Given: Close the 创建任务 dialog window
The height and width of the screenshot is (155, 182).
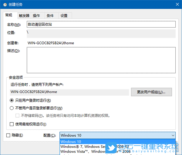Looking at the screenshot, I should (x=177, y=5).
